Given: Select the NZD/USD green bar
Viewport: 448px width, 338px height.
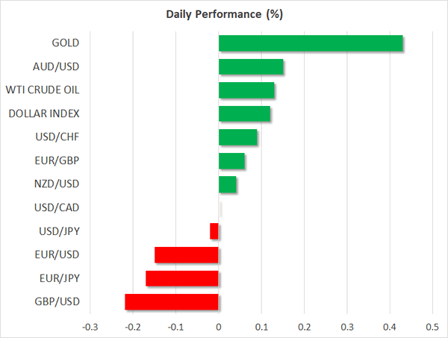Looking at the screenshot, I should [x=227, y=184].
